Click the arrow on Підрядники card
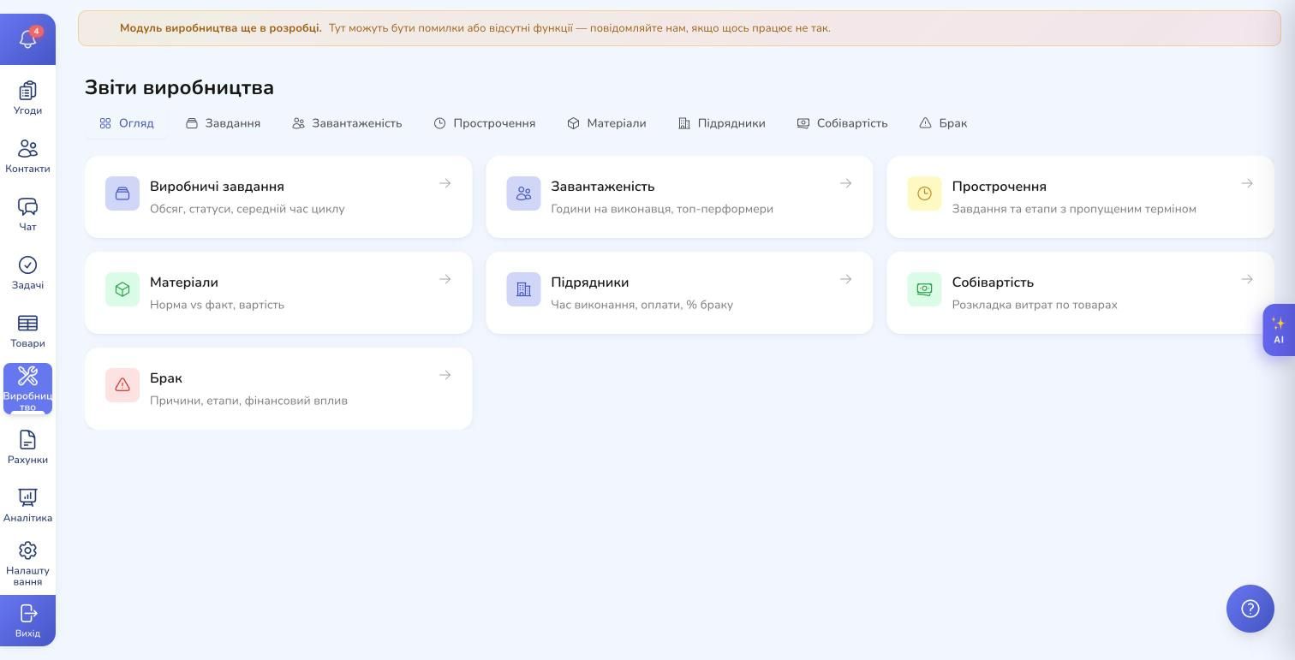The width and height of the screenshot is (1295, 660). tap(845, 279)
